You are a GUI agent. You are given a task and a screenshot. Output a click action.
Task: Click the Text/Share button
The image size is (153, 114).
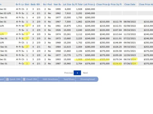tap(69, 79)
